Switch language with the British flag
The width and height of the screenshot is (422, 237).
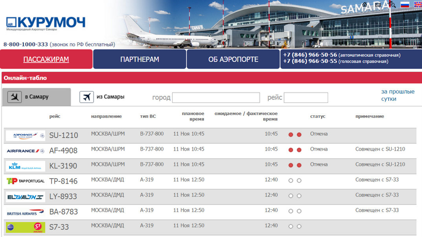coord(418,5)
